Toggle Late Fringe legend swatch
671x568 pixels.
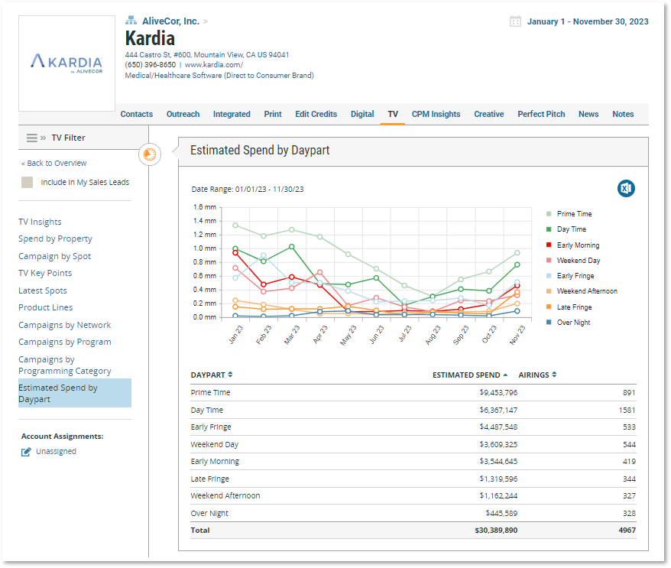point(549,307)
